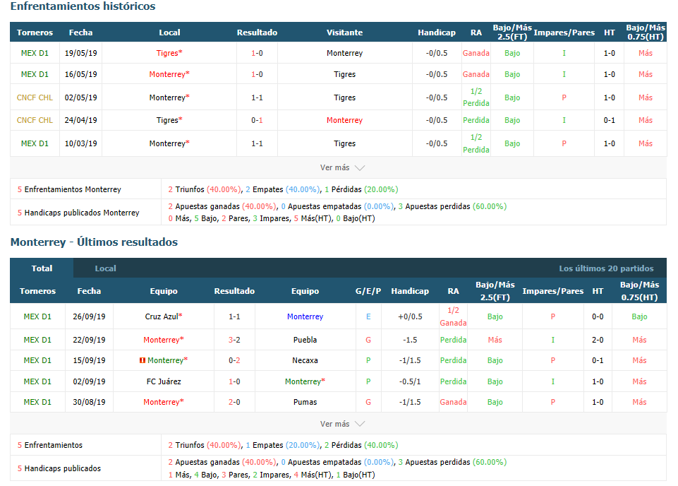Click 'Ganada' RA in Pumas row
Viewport: 678px width, 486px height.
[453, 402]
